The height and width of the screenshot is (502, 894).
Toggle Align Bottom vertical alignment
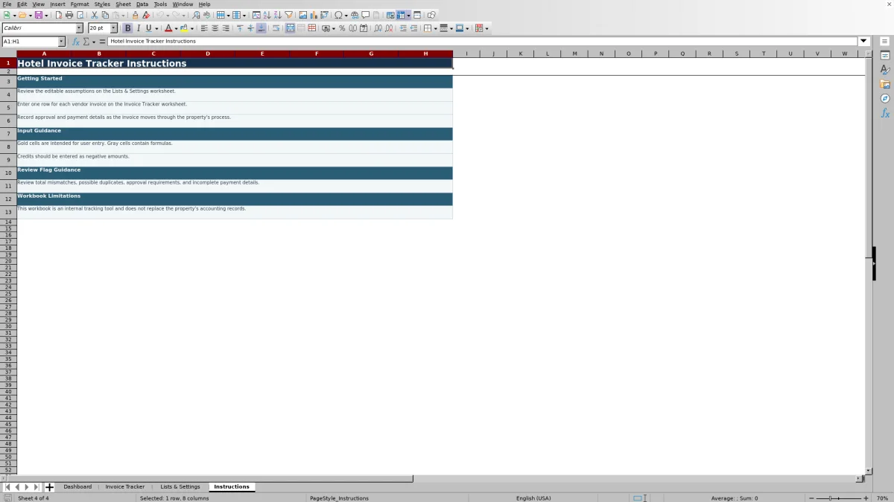pos(261,28)
